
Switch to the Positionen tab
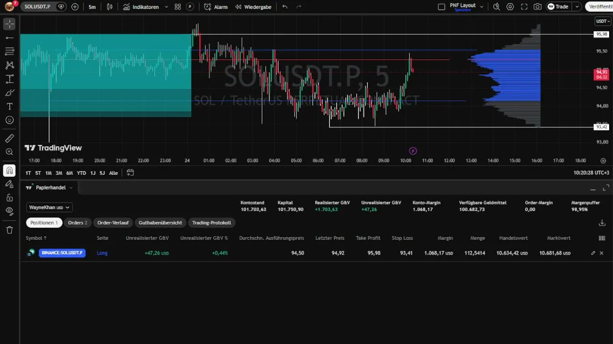(x=44, y=223)
